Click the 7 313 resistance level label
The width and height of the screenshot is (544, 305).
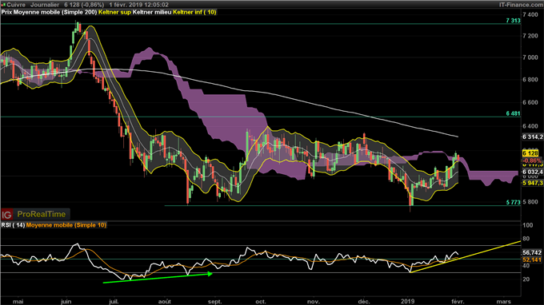tap(513, 21)
